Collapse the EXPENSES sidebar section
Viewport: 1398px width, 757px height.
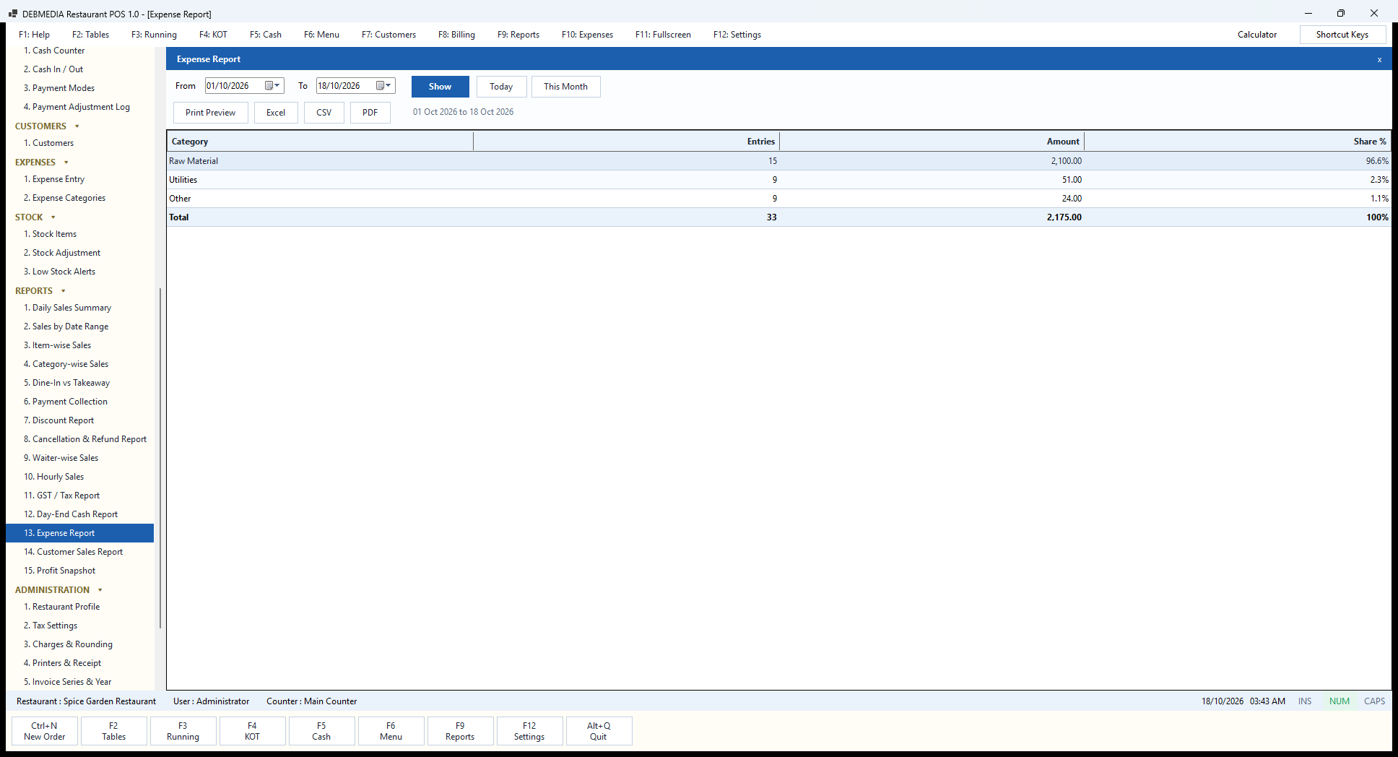point(66,163)
